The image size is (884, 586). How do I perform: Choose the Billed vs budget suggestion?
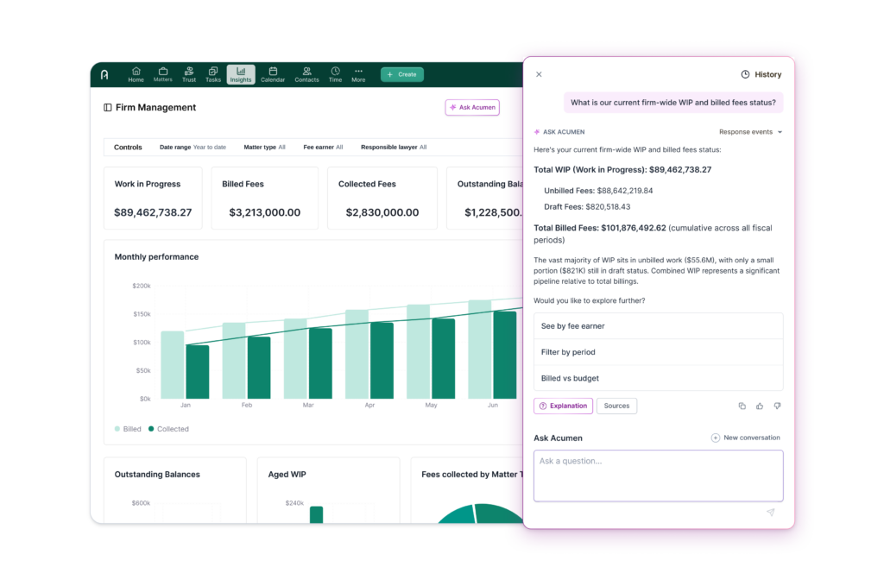tap(659, 378)
